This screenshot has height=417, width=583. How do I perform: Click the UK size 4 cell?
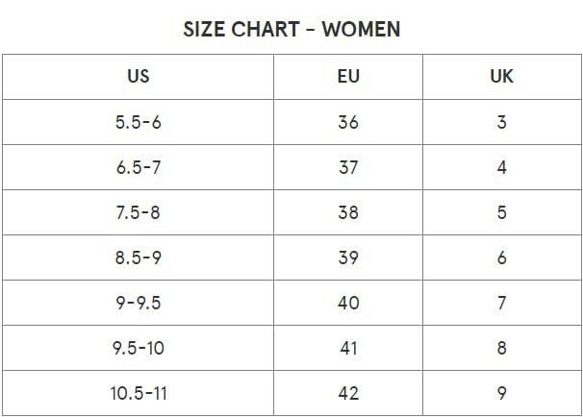tap(502, 167)
